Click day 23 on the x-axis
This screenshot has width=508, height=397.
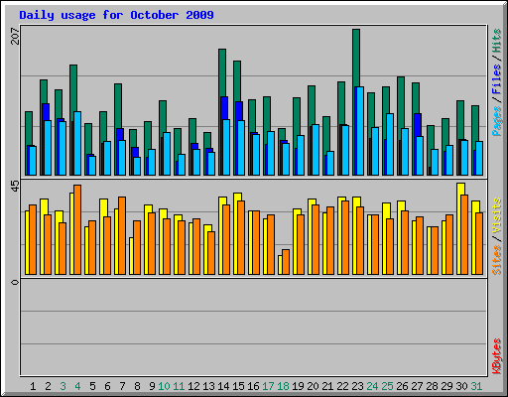(357, 386)
